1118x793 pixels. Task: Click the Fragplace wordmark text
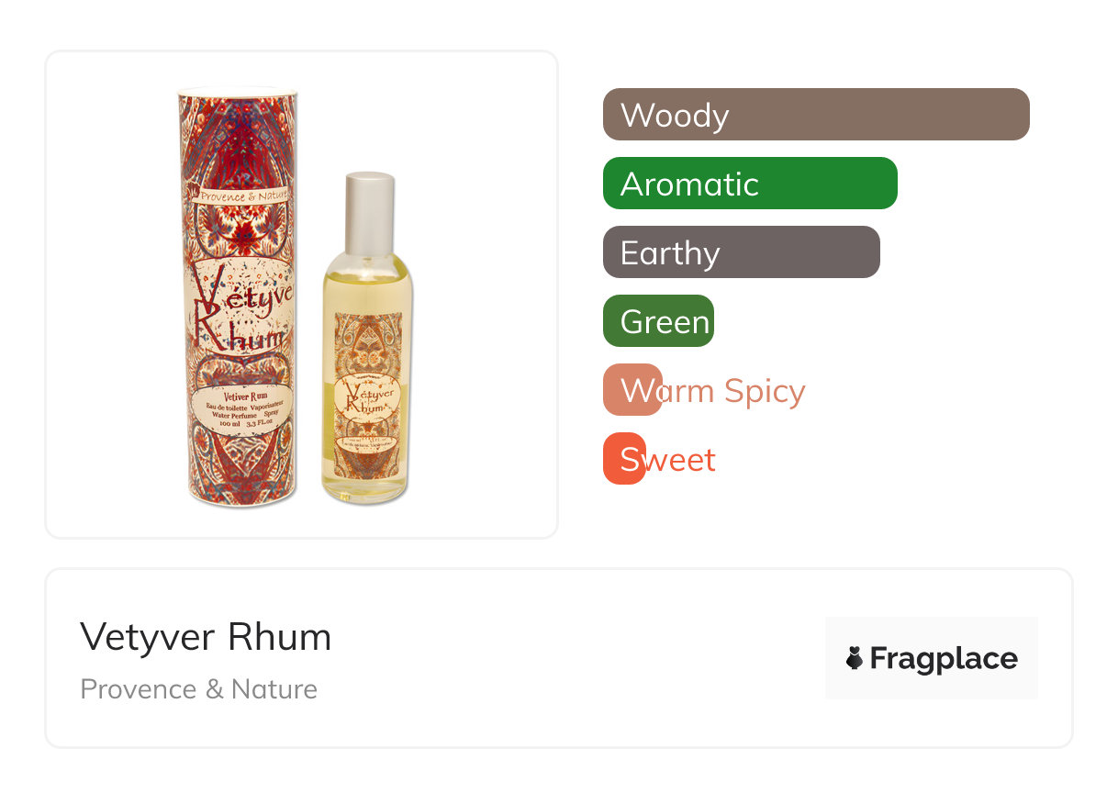click(x=944, y=659)
